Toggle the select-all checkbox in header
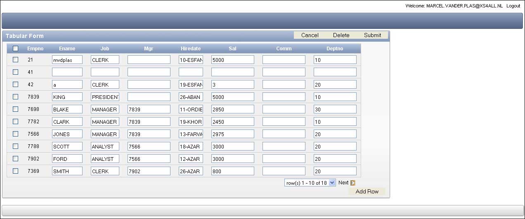 pyautogui.click(x=16, y=49)
